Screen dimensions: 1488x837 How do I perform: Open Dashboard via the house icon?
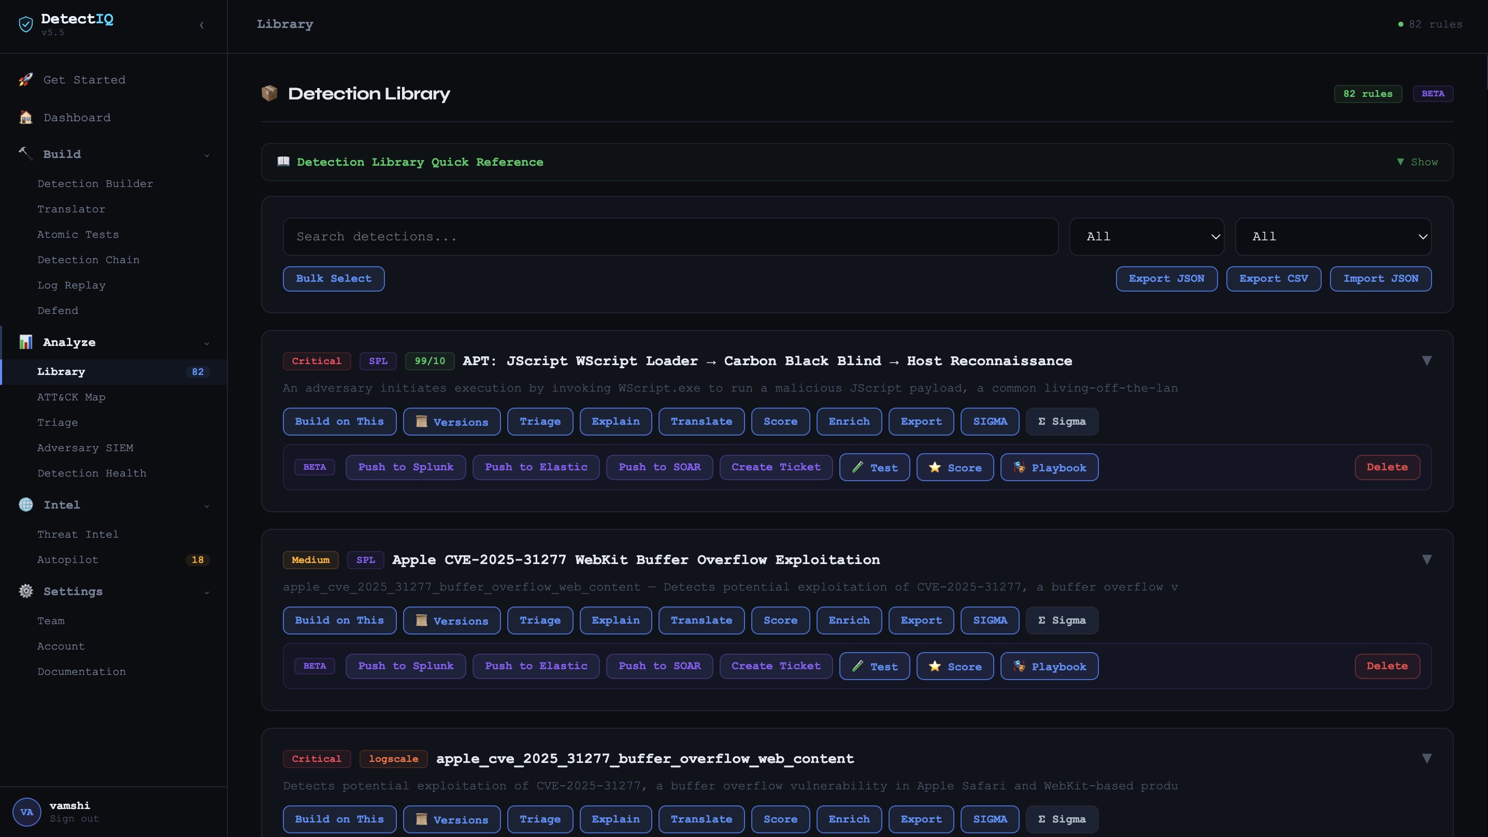(25, 117)
